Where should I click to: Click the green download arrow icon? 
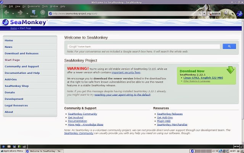[230, 70]
